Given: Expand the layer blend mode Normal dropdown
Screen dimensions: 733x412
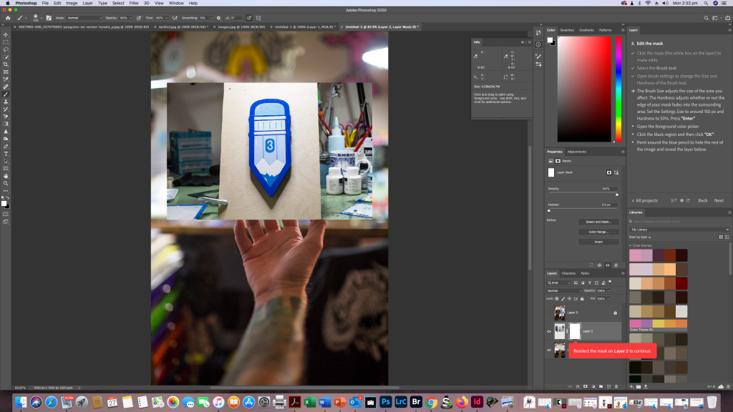Looking at the screenshot, I should tap(565, 291).
